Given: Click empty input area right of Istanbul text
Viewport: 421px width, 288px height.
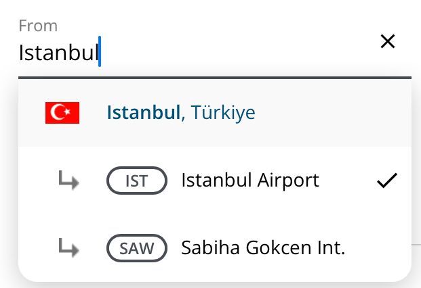Looking at the screenshot, I should tap(237, 52).
